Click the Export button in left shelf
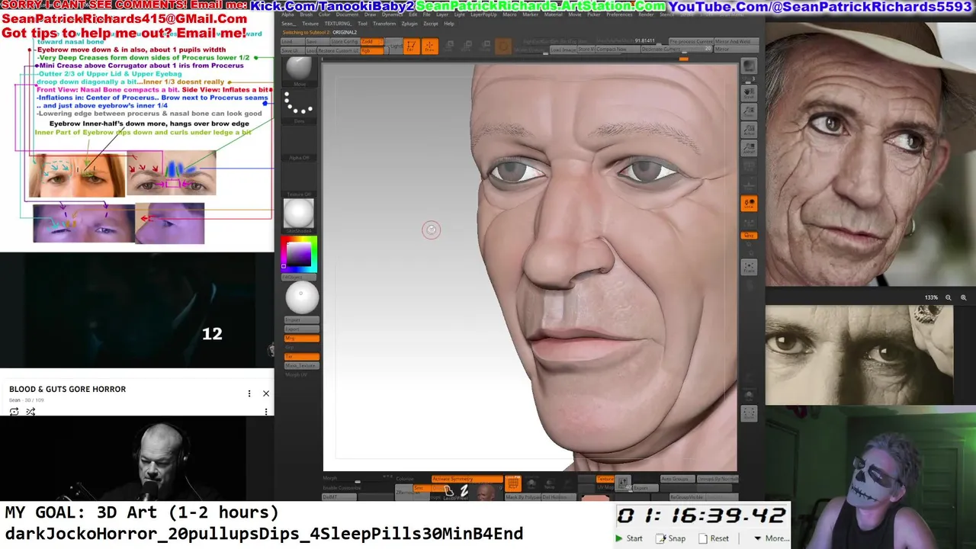976x549 pixels. tap(301, 329)
